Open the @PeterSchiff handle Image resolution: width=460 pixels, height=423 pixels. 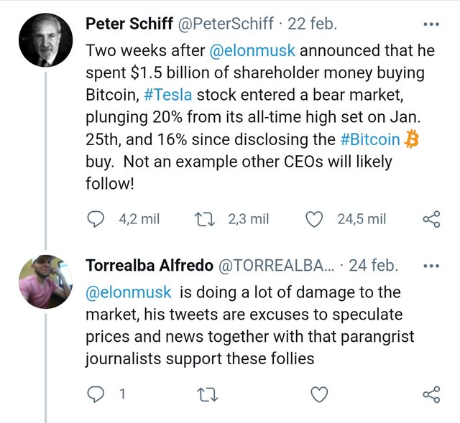coord(226,24)
